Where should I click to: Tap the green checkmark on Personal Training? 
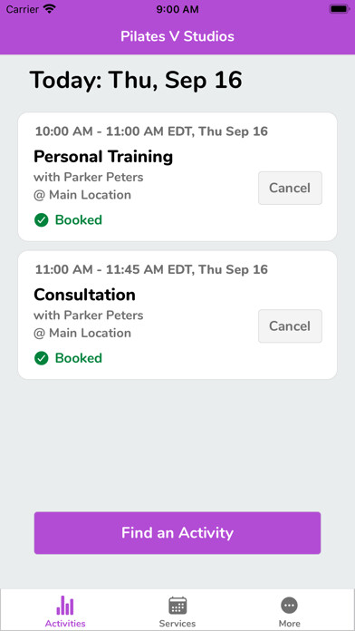42,220
